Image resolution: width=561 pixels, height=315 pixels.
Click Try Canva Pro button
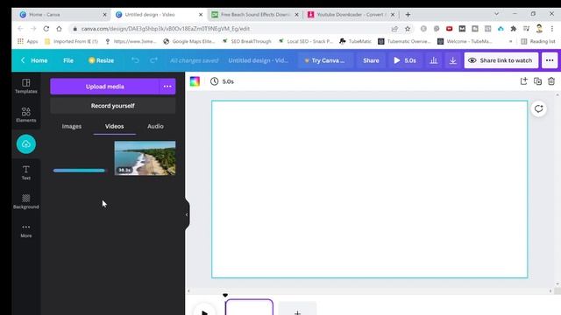[x=325, y=60]
